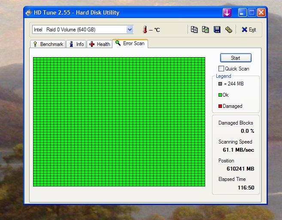The width and height of the screenshot is (282, 220).
Task: Click the Position label
Action: click(x=226, y=161)
